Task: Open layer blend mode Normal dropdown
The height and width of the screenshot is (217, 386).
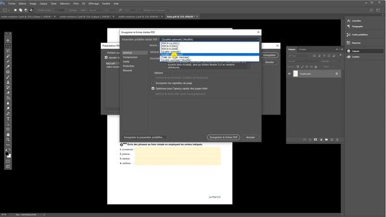Action: [x=305, y=61]
